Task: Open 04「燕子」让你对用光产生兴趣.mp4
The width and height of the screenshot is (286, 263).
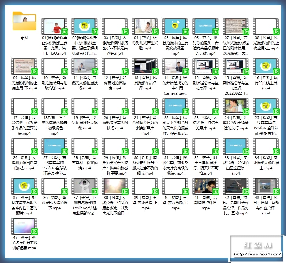Action: click(x=145, y=27)
